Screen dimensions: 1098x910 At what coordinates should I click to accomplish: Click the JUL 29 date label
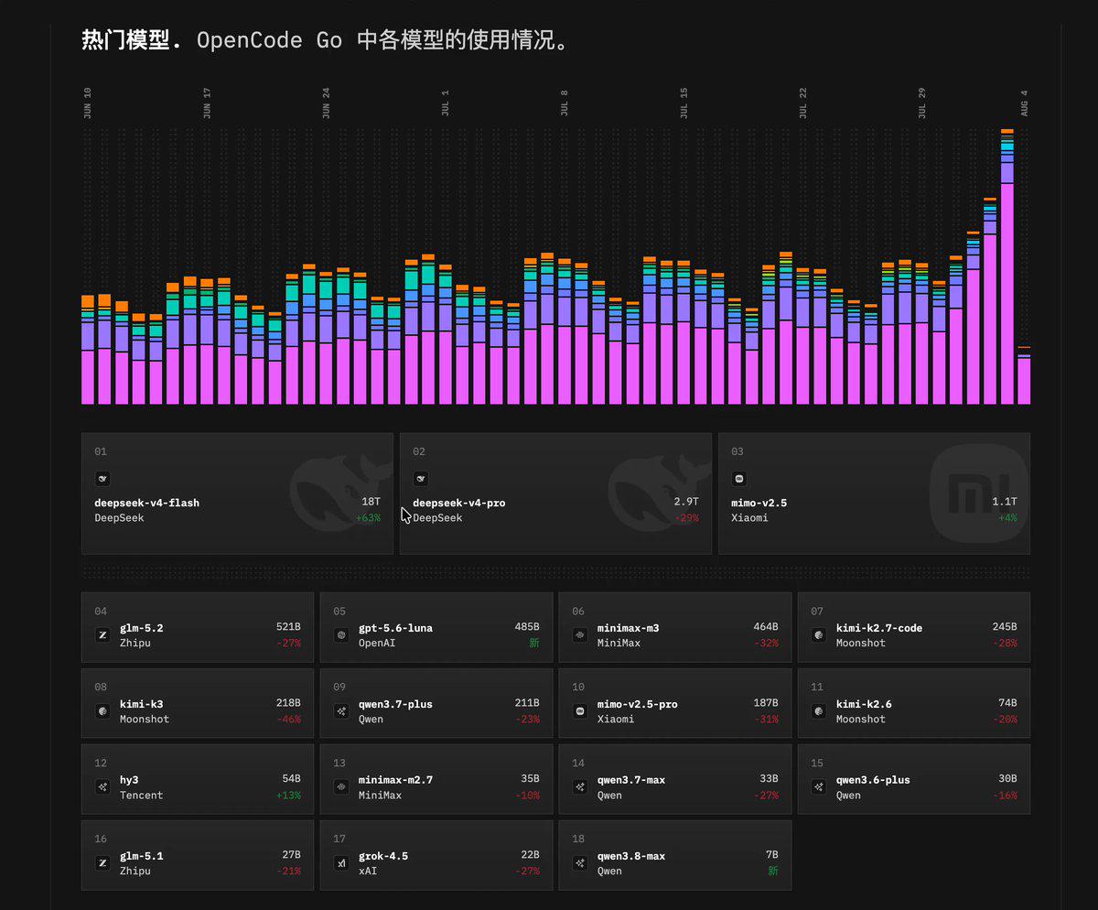tap(922, 103)
